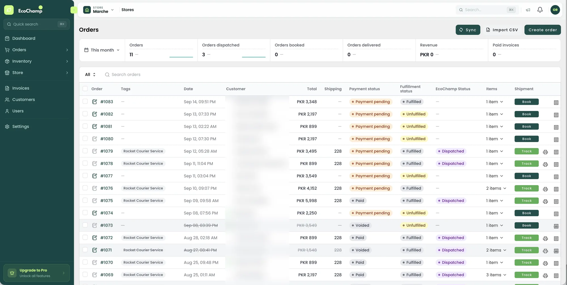Focus the Quick search field in sidebar
Screen dimensions: 567x285
coord(37,24)
